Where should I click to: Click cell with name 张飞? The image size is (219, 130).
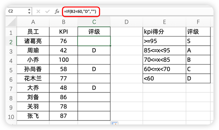[x=33, y=116]
